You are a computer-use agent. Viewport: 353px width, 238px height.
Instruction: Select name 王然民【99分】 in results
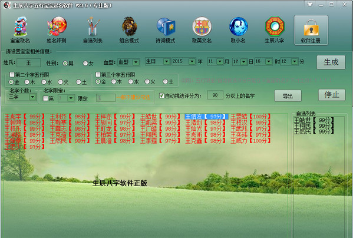click(70, 141)
